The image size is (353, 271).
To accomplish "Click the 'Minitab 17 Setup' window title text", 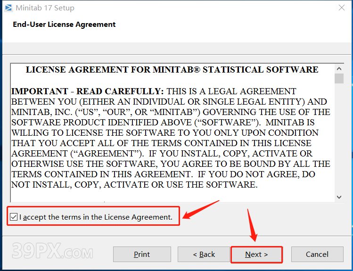I will click(45, 8).
